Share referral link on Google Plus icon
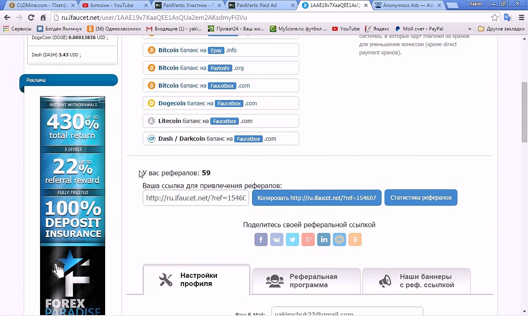Image resolution: width=528 pixels, height=316 pixels. tap(308, 239)
